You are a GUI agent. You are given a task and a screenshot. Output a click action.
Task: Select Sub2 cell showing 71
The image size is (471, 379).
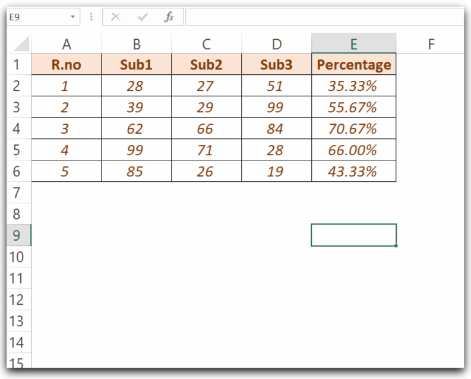click(206, 150)
